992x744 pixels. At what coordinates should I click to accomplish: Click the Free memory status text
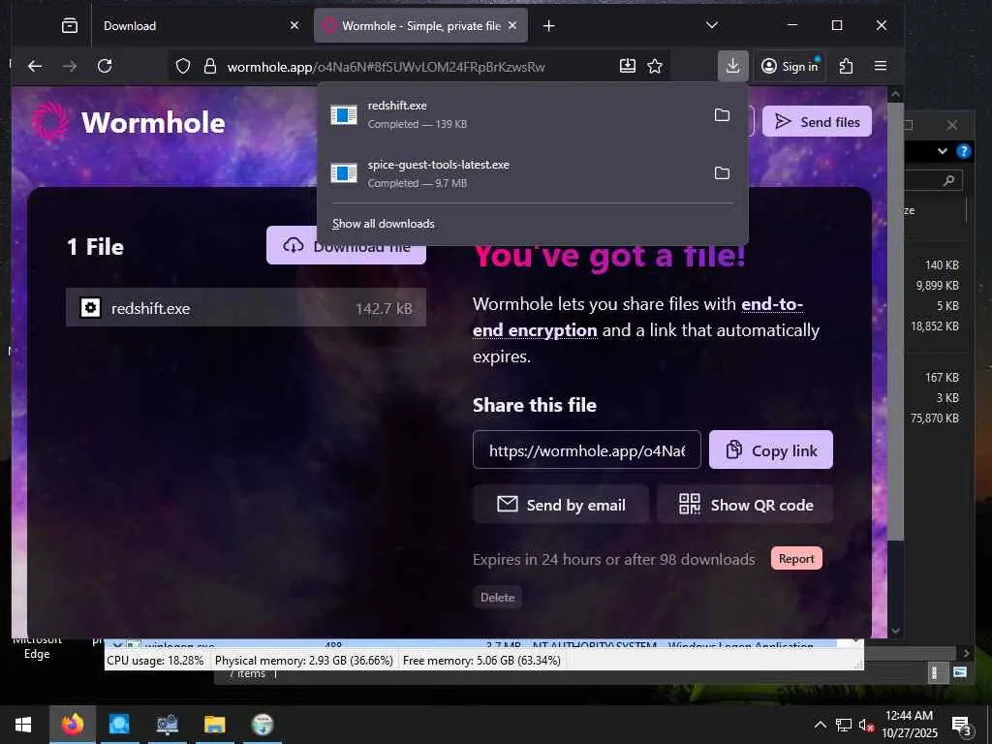pyautogui.click(x=481, y=661)
